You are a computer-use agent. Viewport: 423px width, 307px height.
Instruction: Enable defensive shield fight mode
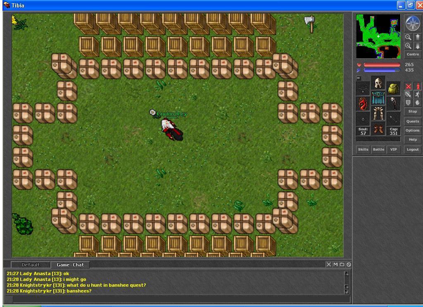tap(409, 103)
